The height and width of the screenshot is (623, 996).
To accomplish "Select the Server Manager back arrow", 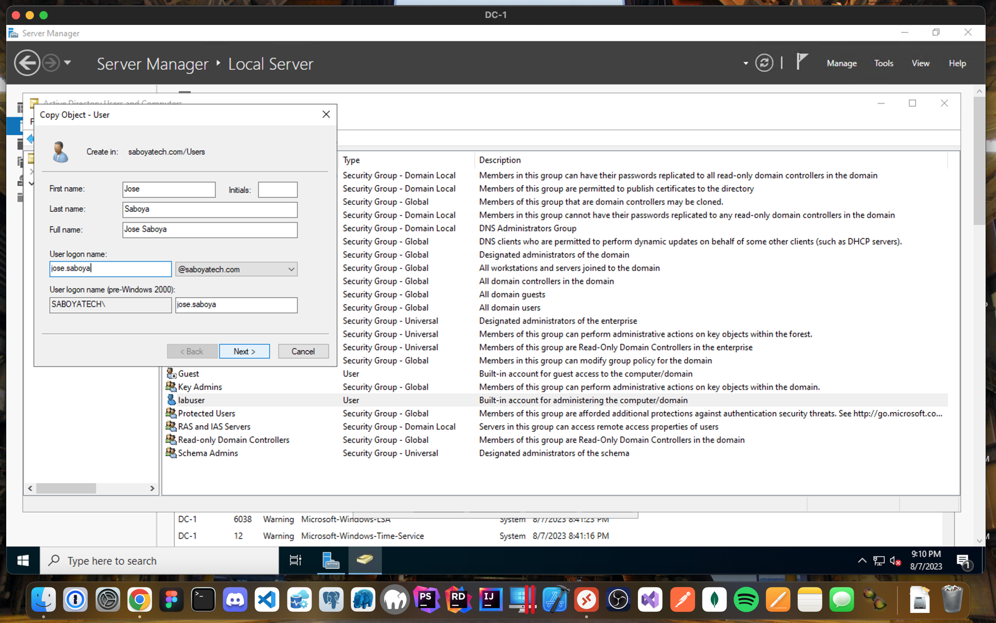I will click(x=27, y=63).
